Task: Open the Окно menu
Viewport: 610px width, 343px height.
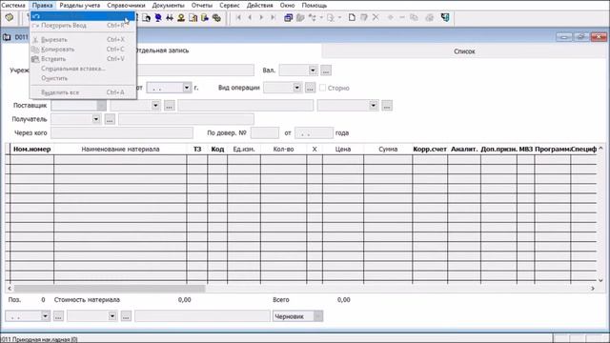Action: [x=287, y=6]
